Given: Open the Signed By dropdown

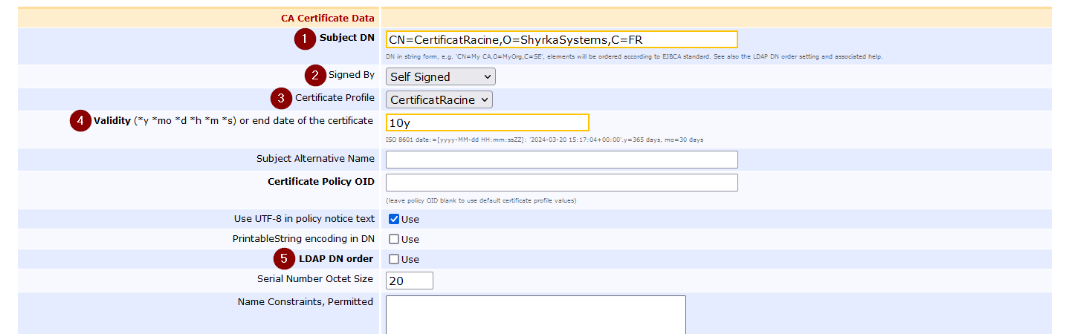Looking at the screenshot, I should click(440, 76).
